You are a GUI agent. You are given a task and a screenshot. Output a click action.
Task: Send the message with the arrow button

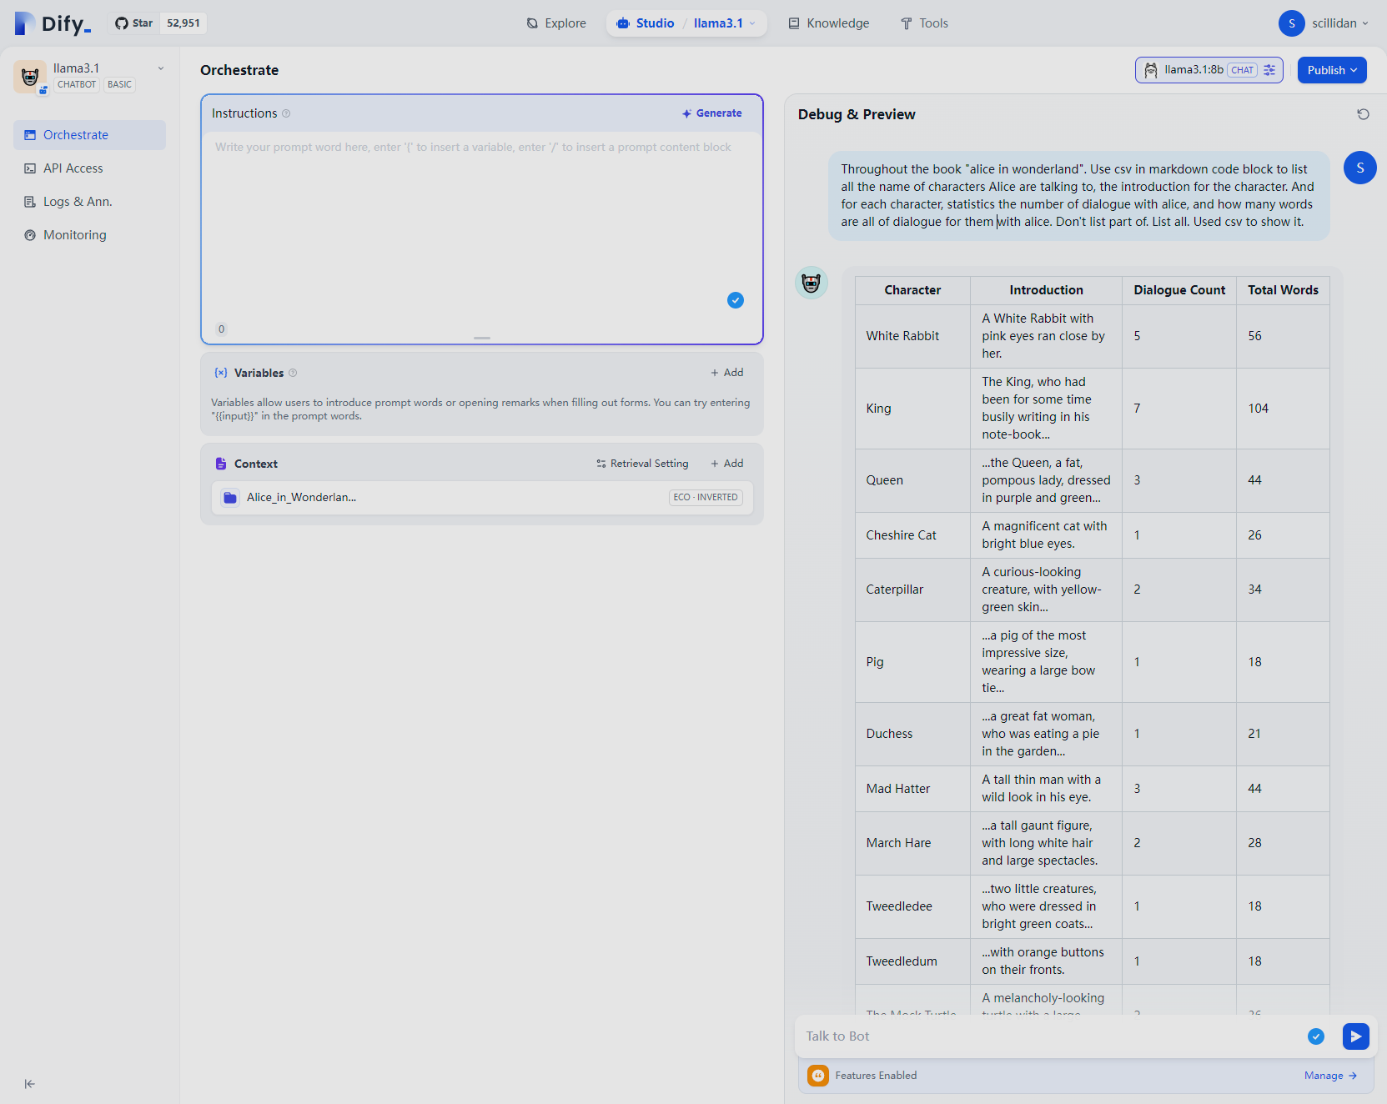coord(1356,1036)
